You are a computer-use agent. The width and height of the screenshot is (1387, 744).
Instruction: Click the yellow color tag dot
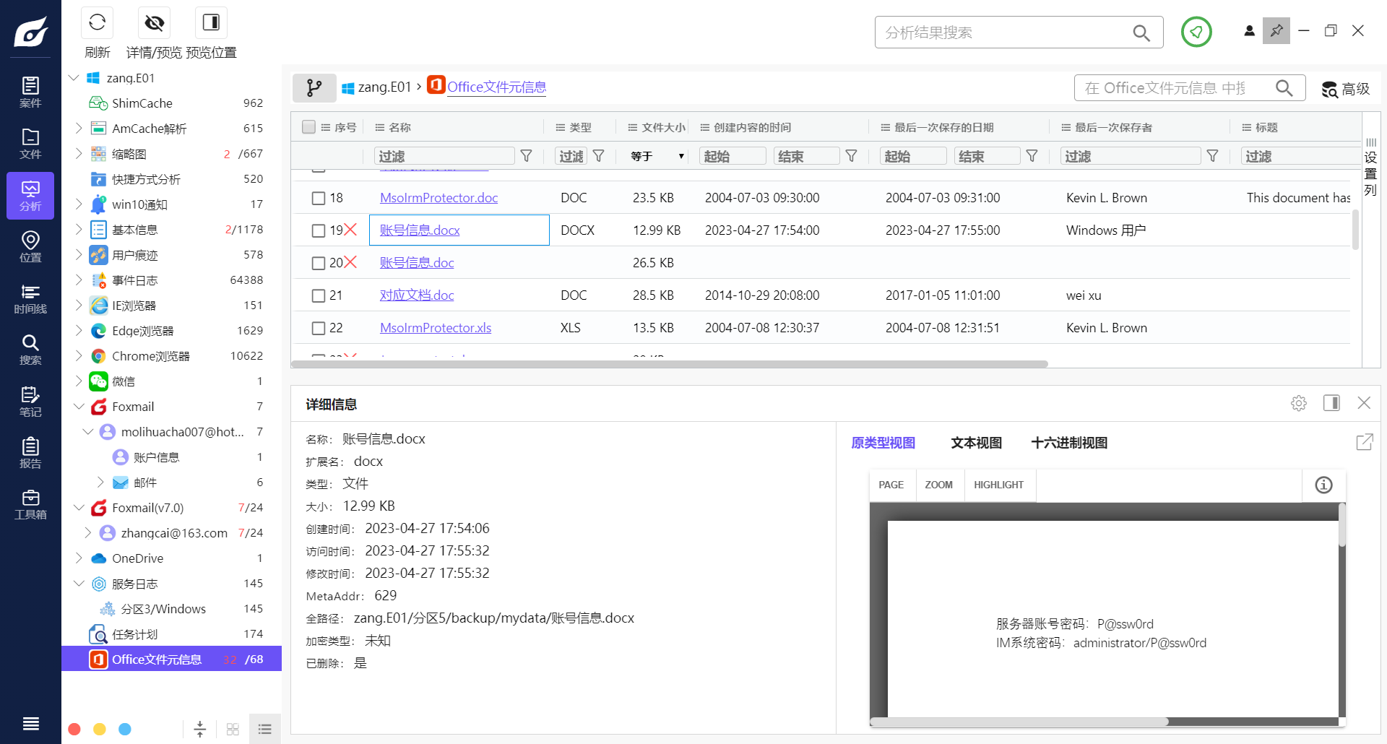(x=100, y=729)
